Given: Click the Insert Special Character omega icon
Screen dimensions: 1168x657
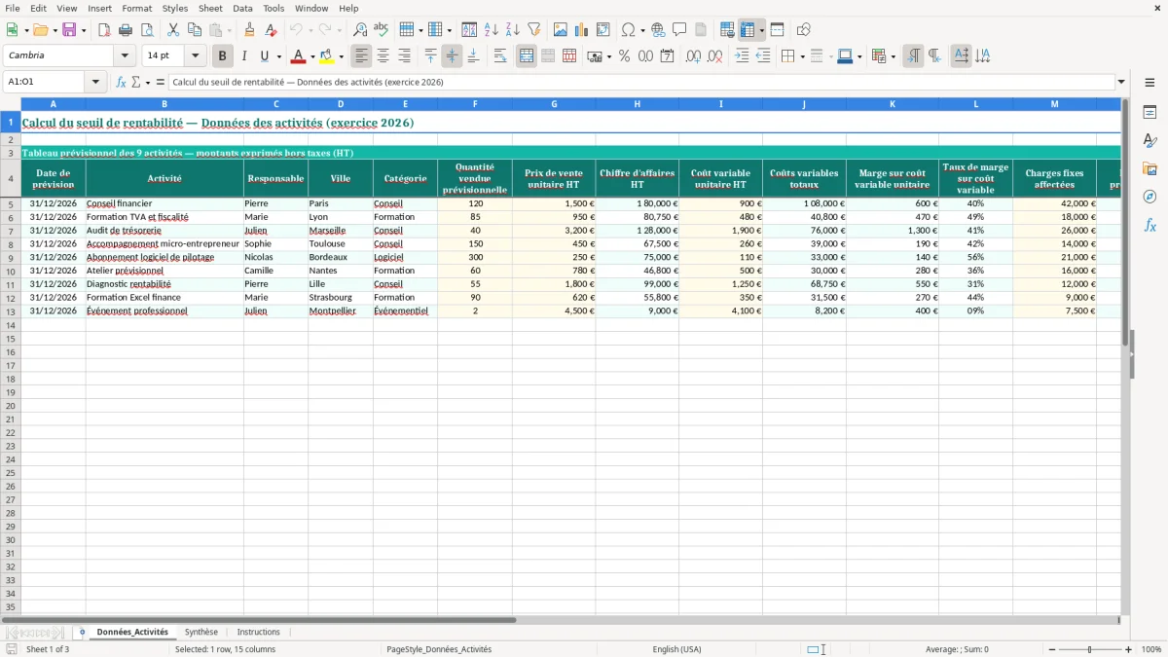Looking at the screenshot, I should pos(629,30).
